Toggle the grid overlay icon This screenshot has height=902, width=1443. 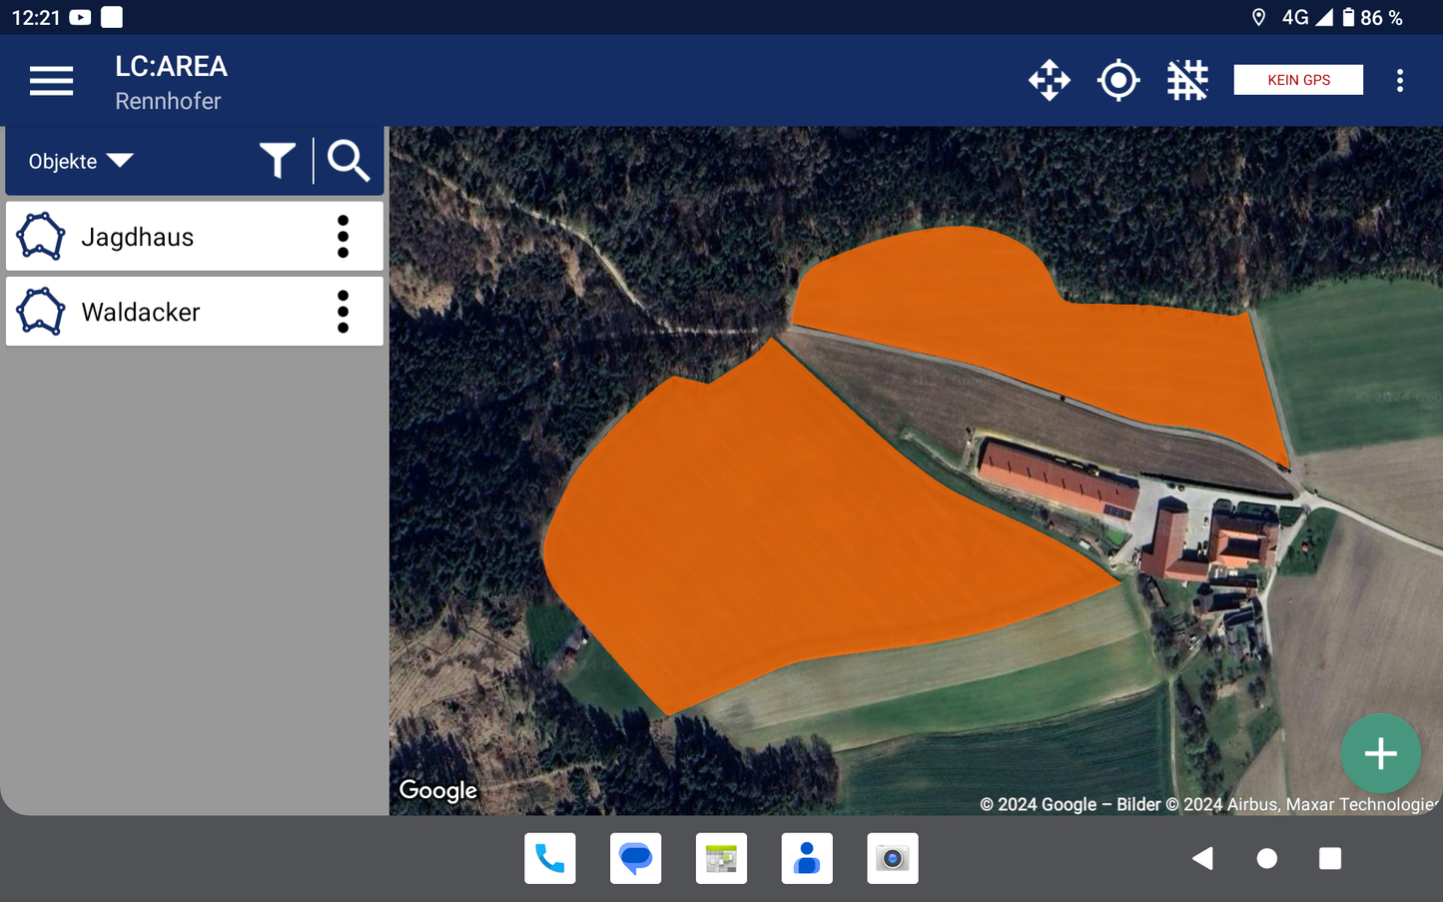pos(1187,80)
